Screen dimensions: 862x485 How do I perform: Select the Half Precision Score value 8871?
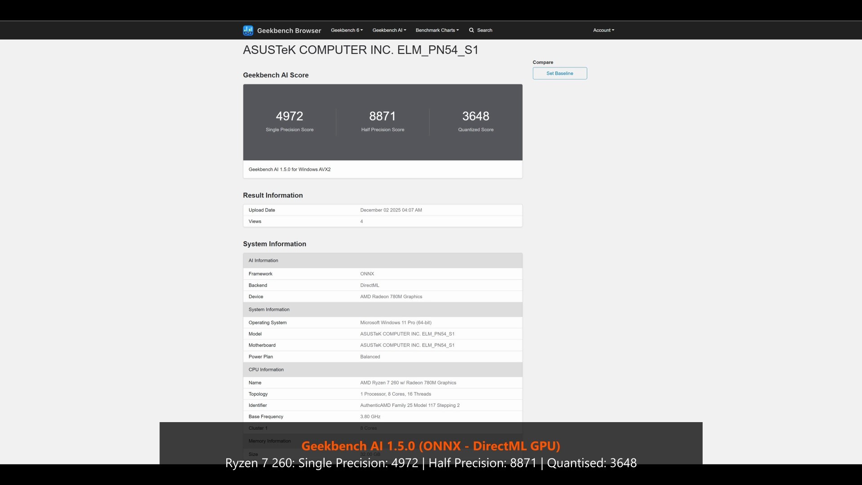coord(382,116)
